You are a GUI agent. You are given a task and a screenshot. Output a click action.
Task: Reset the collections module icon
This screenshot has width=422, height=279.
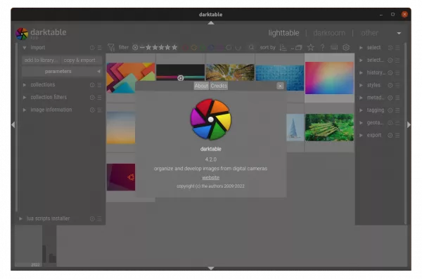[92, 85]
